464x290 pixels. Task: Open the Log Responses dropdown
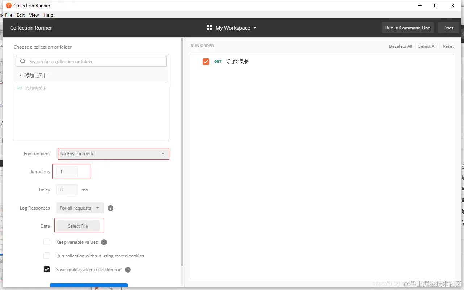tap(80, 208)
